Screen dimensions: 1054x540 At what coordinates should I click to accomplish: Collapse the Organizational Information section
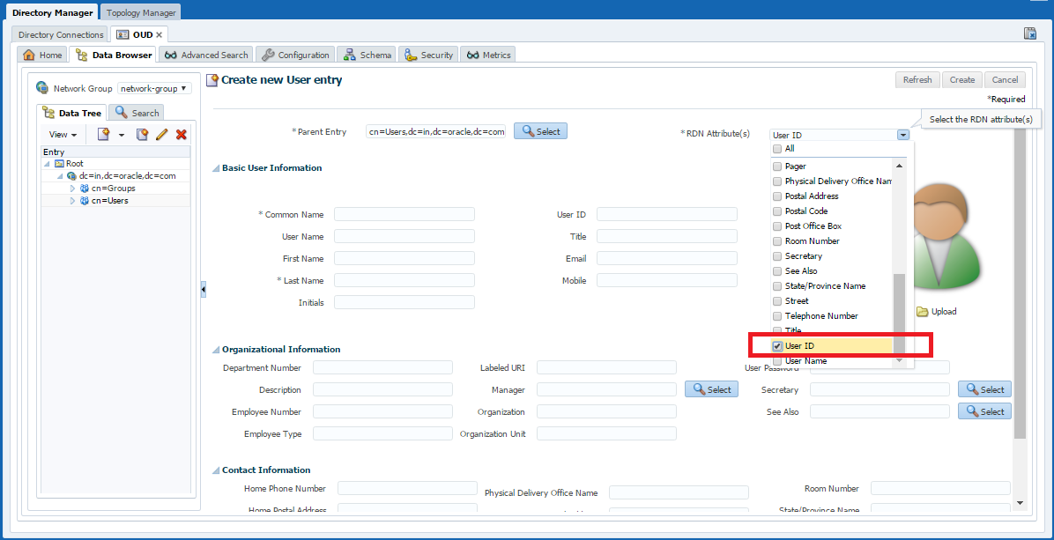[217, 350]
